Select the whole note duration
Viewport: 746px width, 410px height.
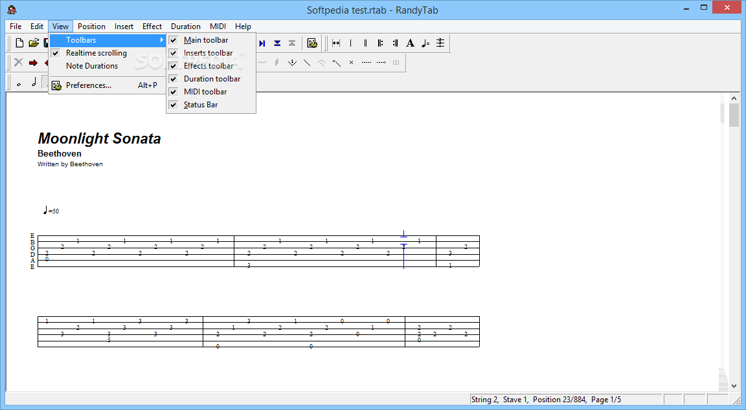click(x=19, y=84)
